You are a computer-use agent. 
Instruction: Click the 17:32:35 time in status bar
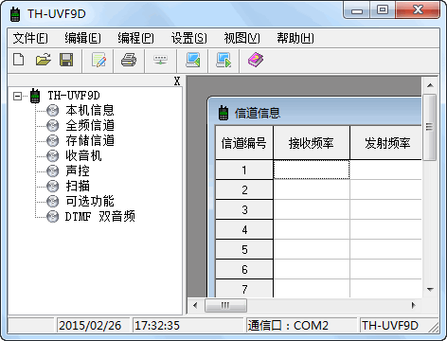[x=157, y=326]
